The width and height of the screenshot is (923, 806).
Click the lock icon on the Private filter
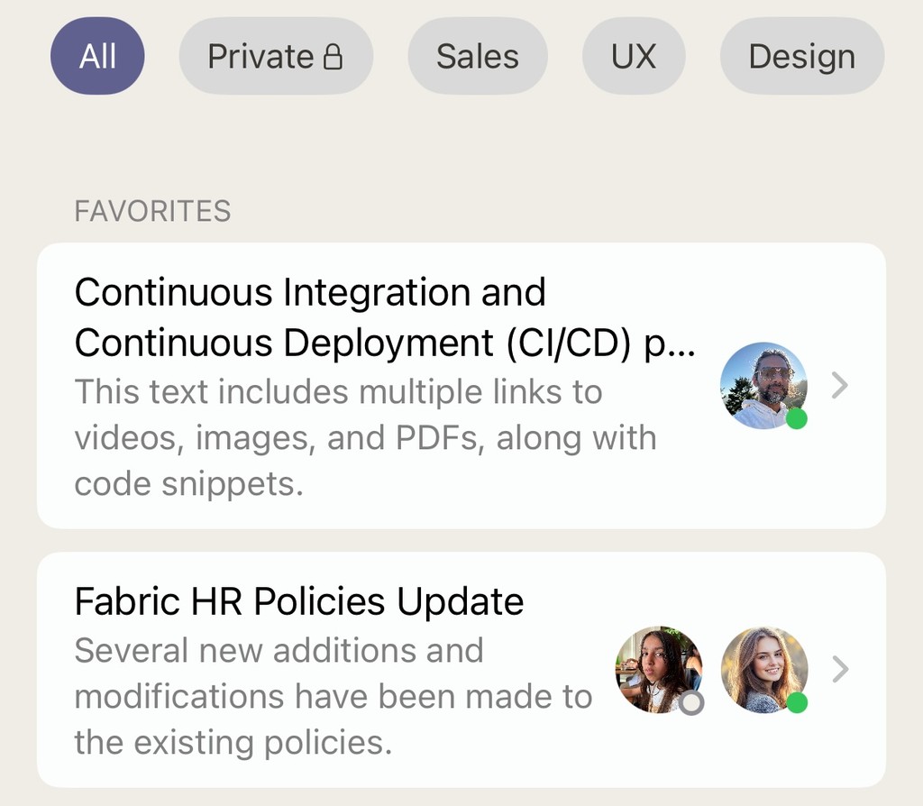(333, 58)
